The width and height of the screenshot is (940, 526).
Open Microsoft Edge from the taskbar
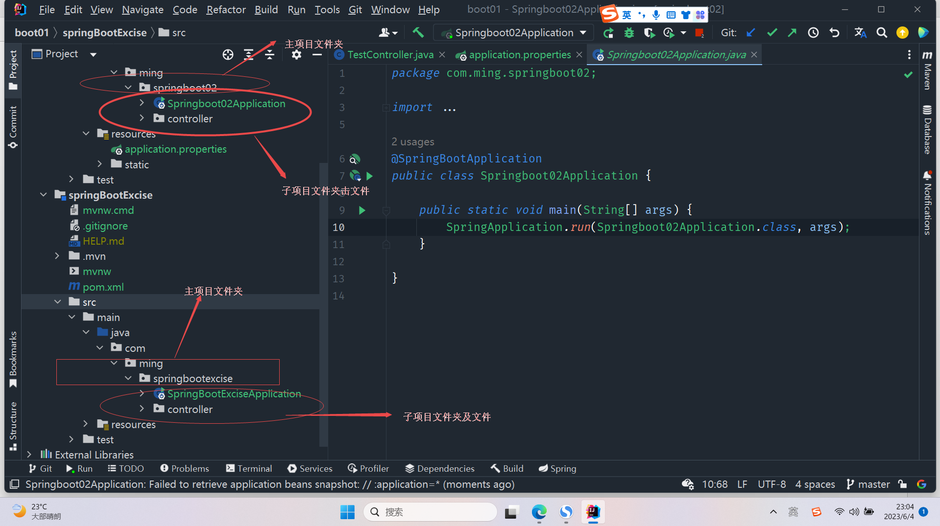pyautogui.click(x=539, y=512)
